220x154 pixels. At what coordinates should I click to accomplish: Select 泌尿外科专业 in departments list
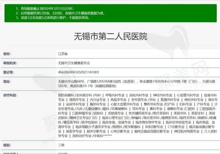(x=76, y=105)
